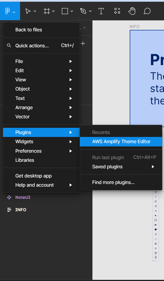Select the Frame tool
This screenshot has width=164, height=281.
tap(47, 11)
